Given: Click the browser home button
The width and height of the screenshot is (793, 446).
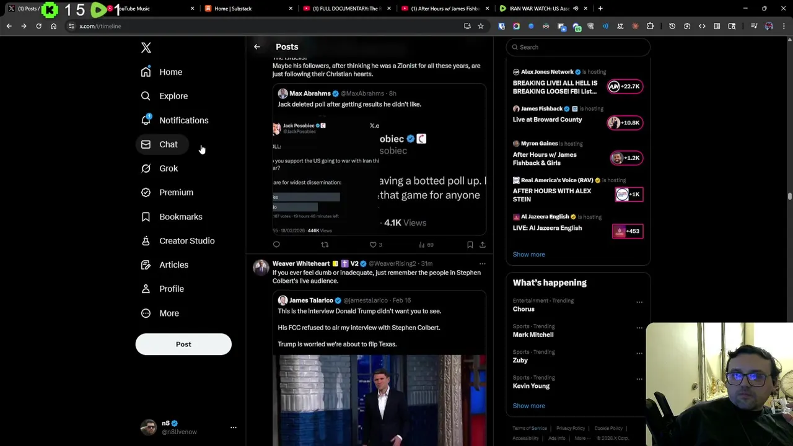Looking at the screenshot, I should coord(53,26).
